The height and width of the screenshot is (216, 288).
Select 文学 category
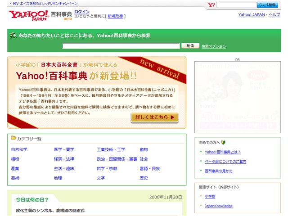click(x=101, y=178)
